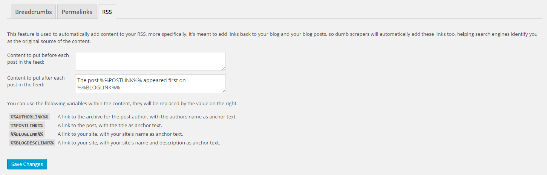Click into the content after each post textarea

pos(150,84)
